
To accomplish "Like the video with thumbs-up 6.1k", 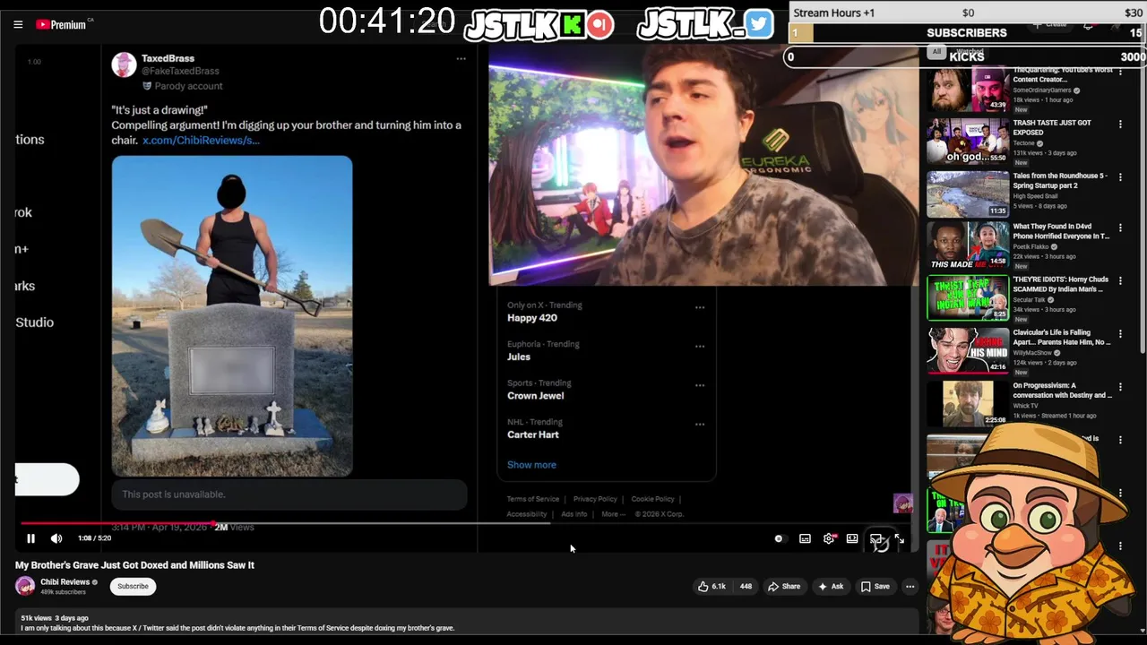I will (712, 587).
